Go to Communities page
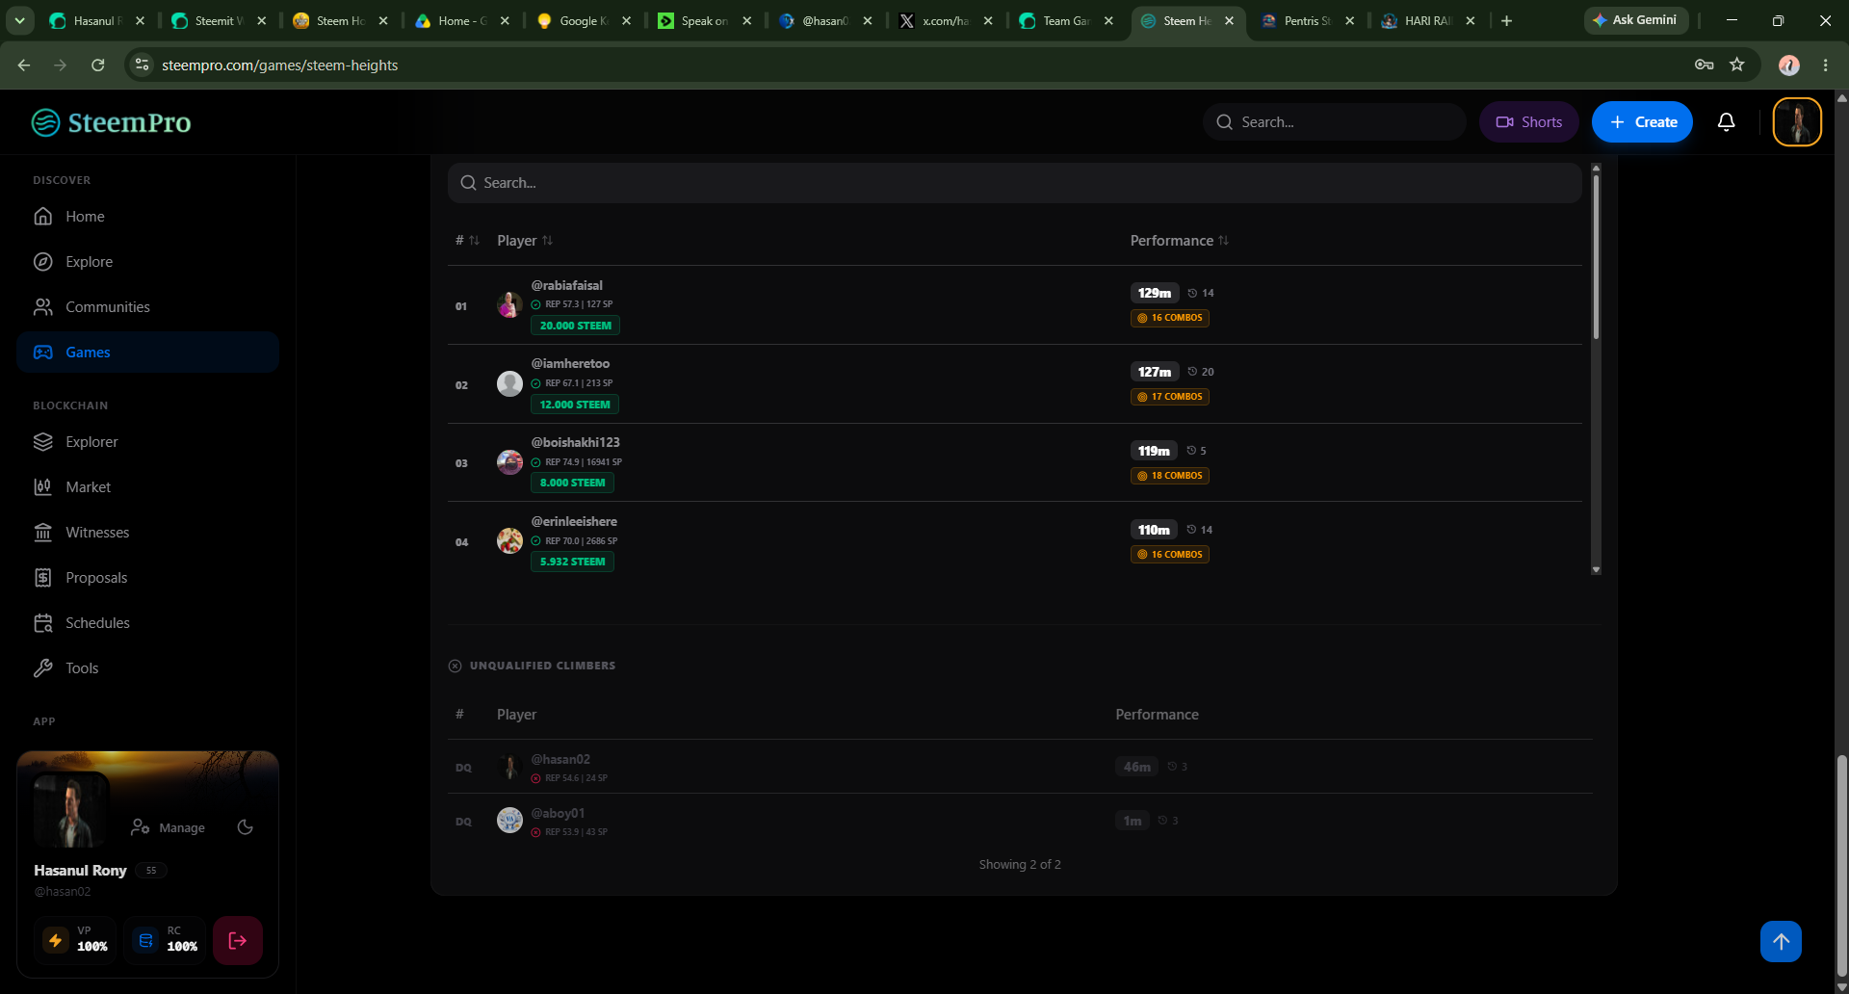Viewport: 1849px width, 994px height. click(x=147, y=307)
